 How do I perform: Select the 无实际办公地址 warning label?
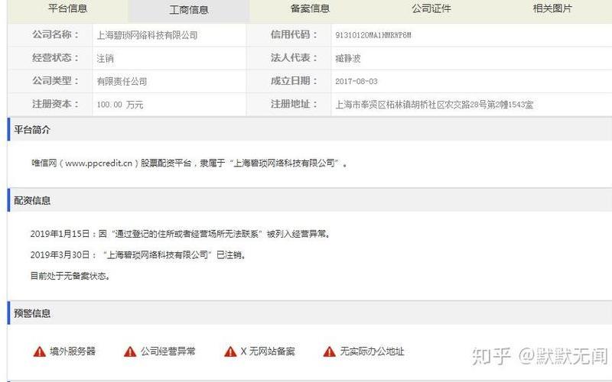372,351
